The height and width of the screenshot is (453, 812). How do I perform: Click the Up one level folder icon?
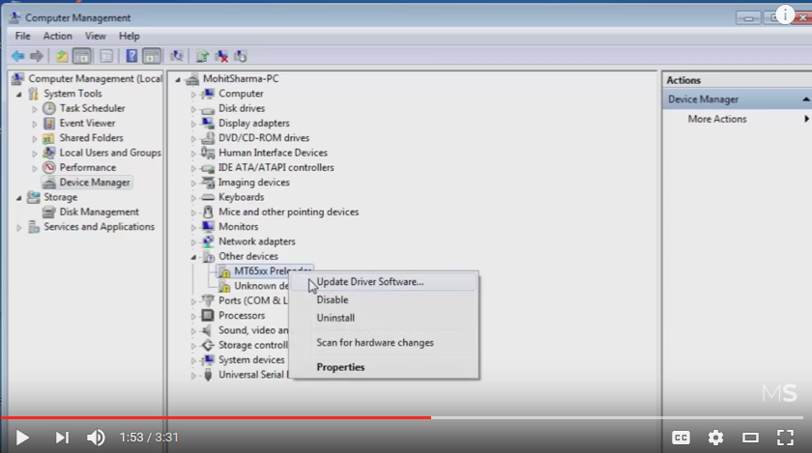[62, 56]
